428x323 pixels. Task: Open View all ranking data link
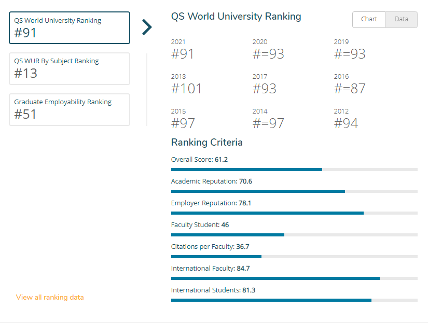50,297
